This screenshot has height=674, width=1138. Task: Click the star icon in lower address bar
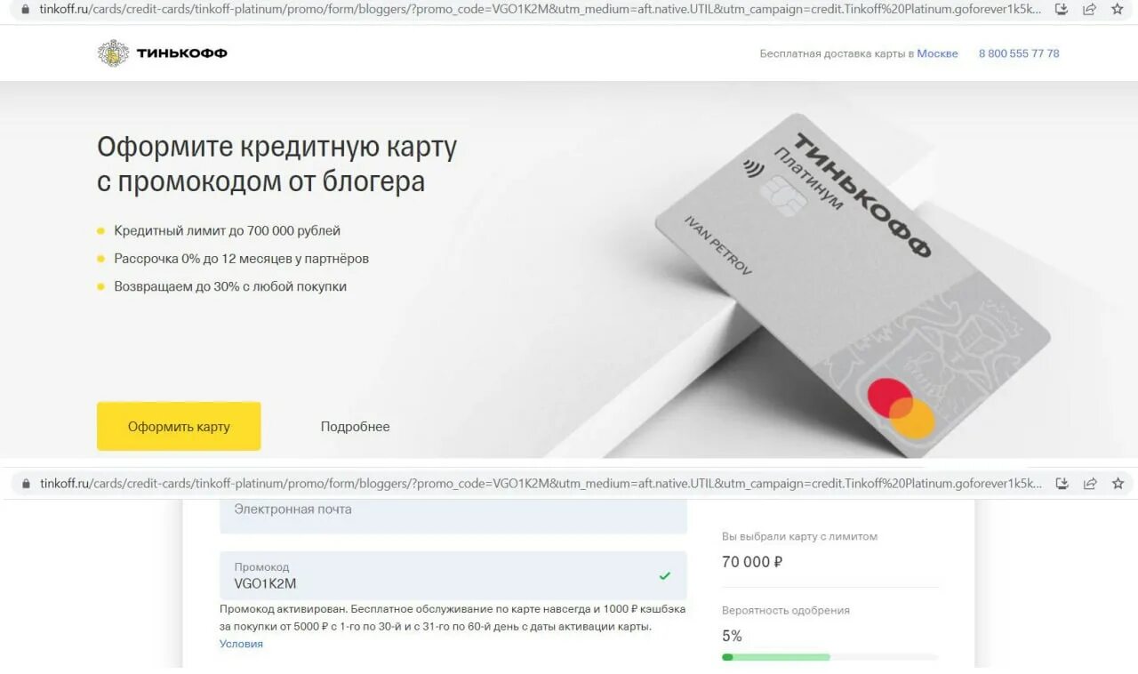(x=1118, y=484)
